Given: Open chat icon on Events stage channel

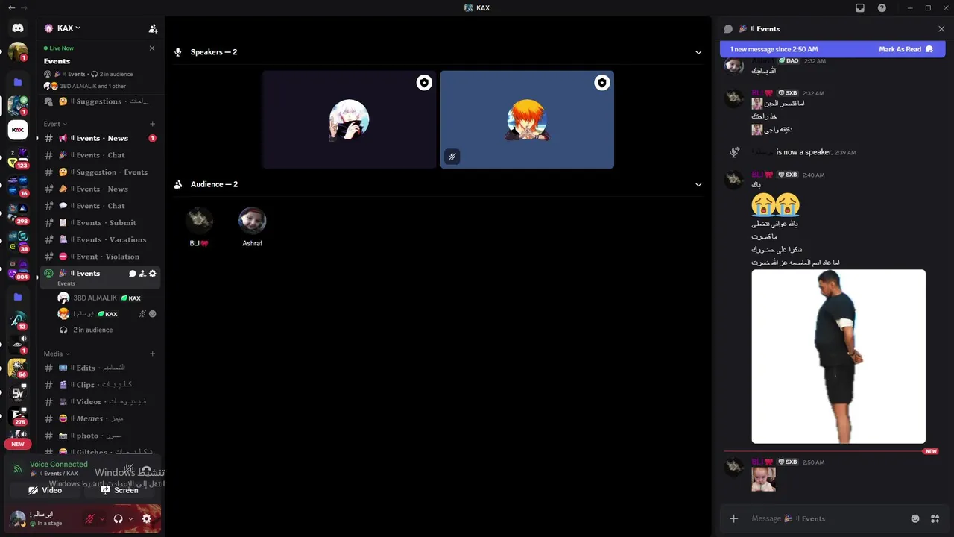Looking at the screenshot, I should tap(133, 274).
